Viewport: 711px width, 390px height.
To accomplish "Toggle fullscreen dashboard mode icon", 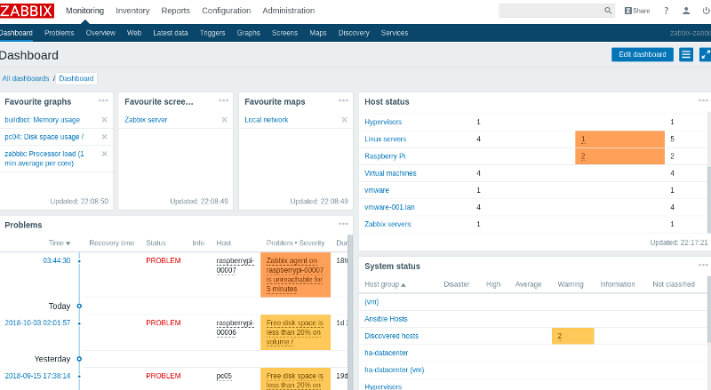I will click(705, 54).
